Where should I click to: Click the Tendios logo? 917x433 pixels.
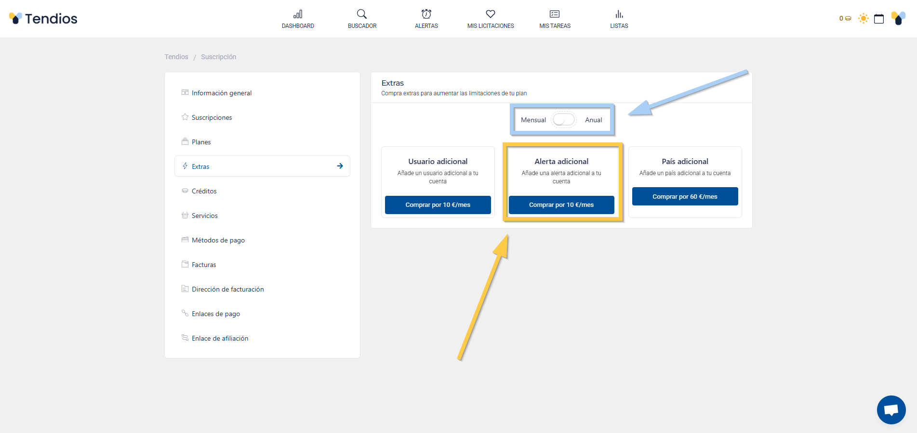pyautogui.click(x=43, y=19)
